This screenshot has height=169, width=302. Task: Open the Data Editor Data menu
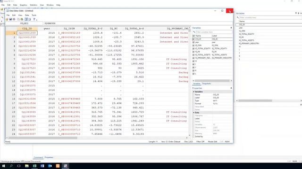coord(27,15)
